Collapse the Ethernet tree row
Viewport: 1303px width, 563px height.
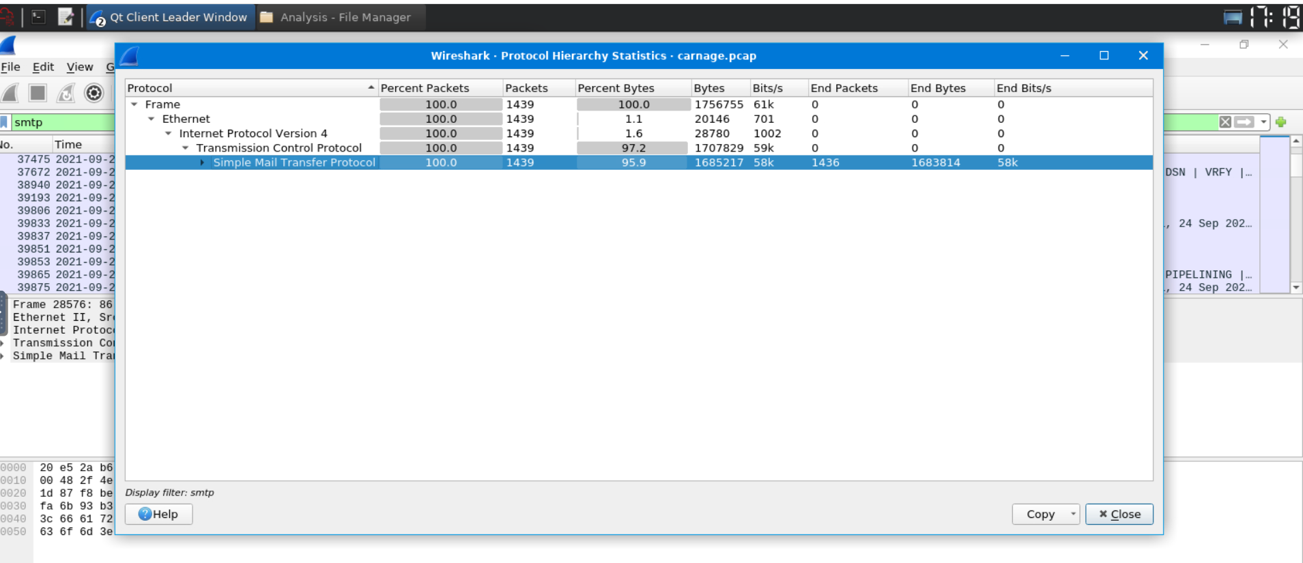(152, 119)
